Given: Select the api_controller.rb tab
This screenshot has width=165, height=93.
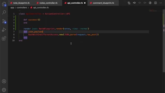Looking at the screenshot, I should click(x=75, y=3).
